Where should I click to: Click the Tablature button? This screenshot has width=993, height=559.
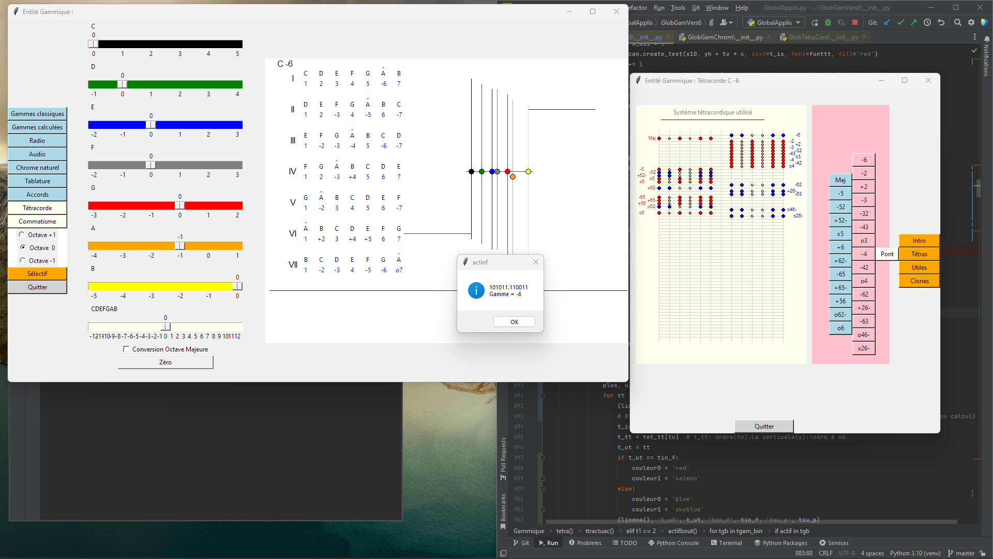(37, 181)
